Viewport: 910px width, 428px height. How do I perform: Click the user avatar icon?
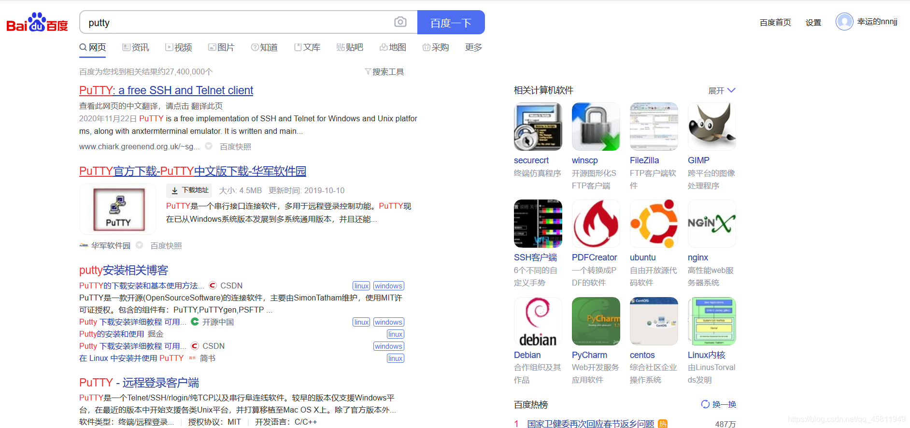(x=844, y=22)
